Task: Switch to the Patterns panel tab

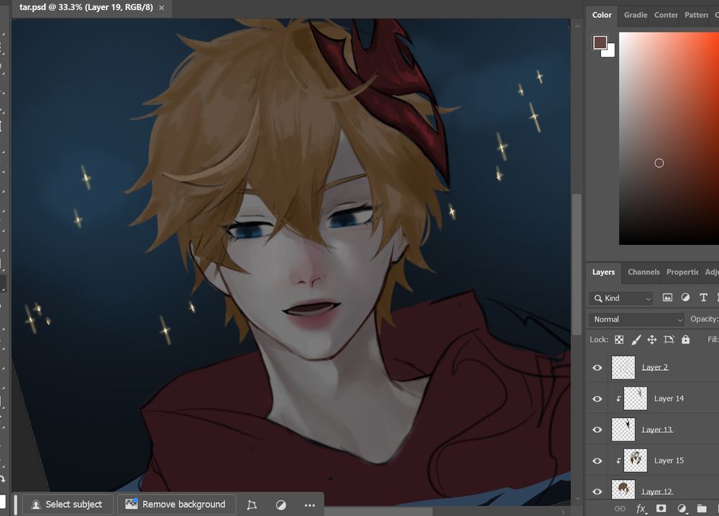Action: (696, 14)
